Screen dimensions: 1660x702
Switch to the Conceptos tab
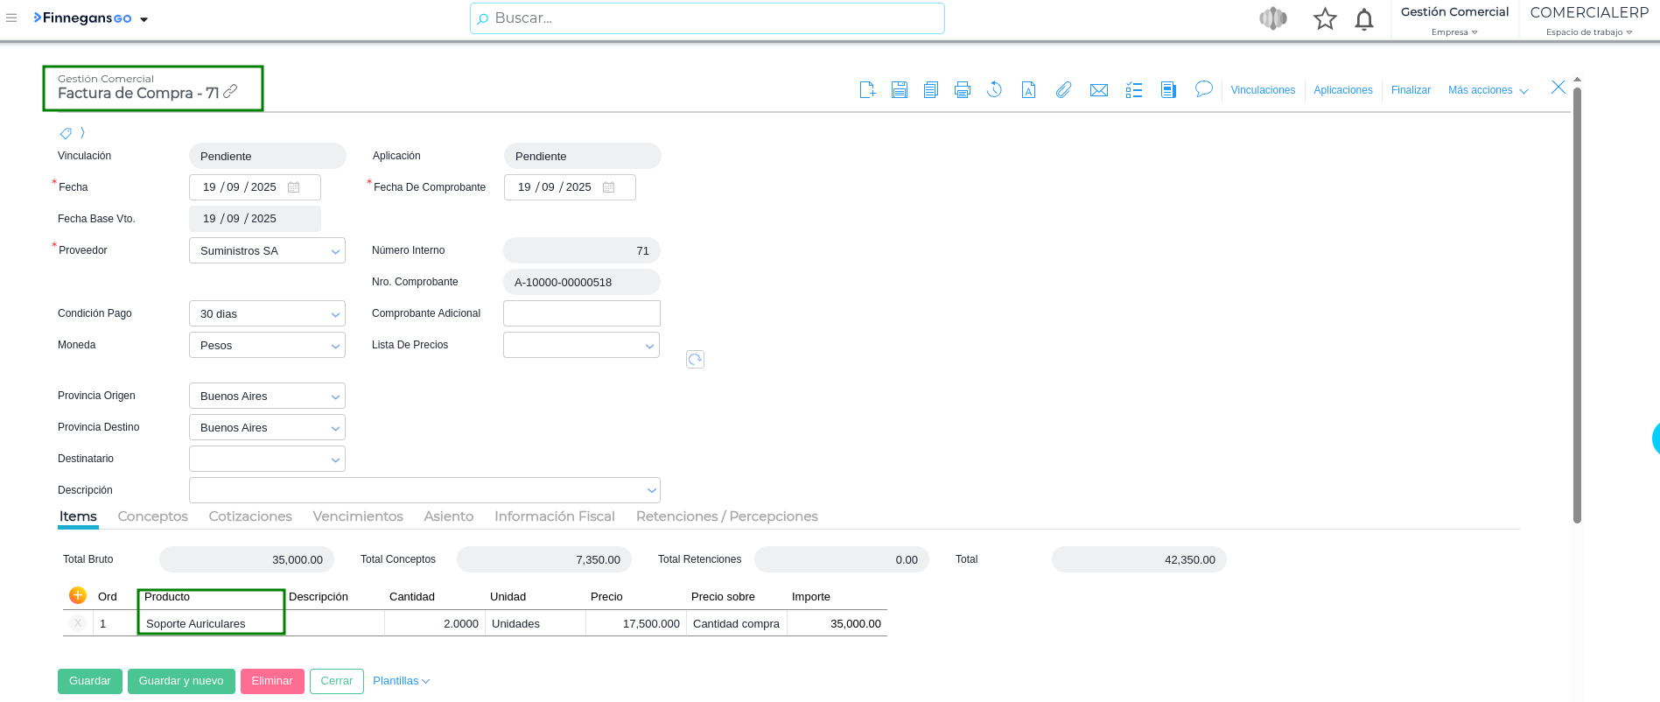point(153,516)
